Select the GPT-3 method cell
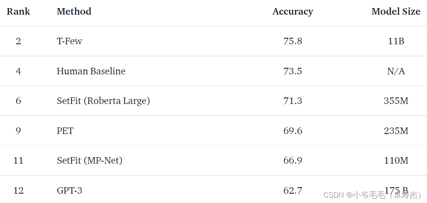Image resolution: width=427 pixels, height=203 pixels. click(69, 190)
